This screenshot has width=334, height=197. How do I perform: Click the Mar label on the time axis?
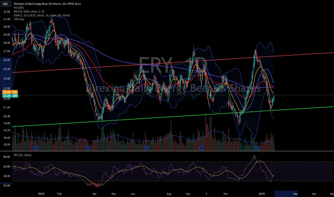click(296, 194)
